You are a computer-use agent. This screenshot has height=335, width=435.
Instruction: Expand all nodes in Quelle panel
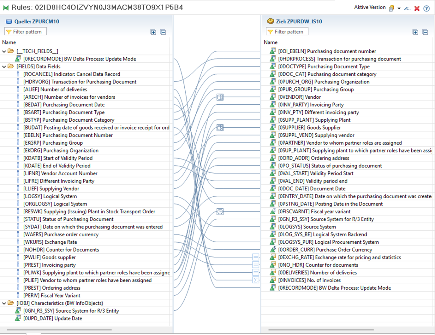click(153, 32)
